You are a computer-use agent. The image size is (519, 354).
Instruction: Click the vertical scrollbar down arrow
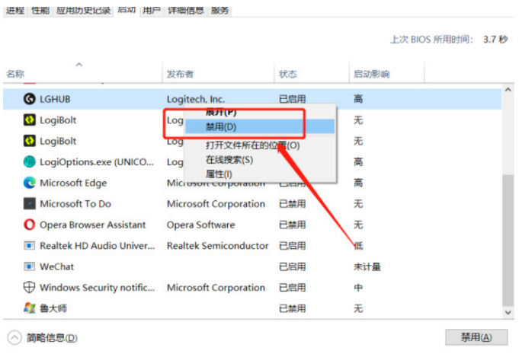click(x=508, y=313)
